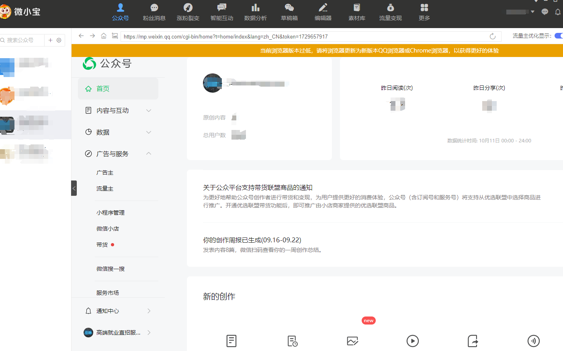Image resolution: width=563 pixels, height=351 pixels.
Task: Click the 内容与互动 label
Action: (113, 110)
